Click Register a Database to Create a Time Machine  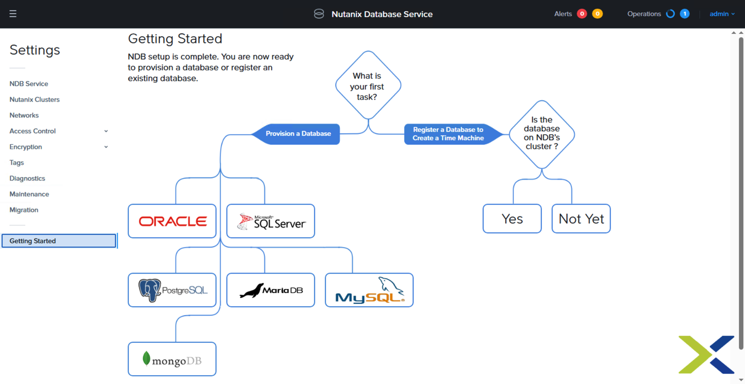[x=453, y=134]
